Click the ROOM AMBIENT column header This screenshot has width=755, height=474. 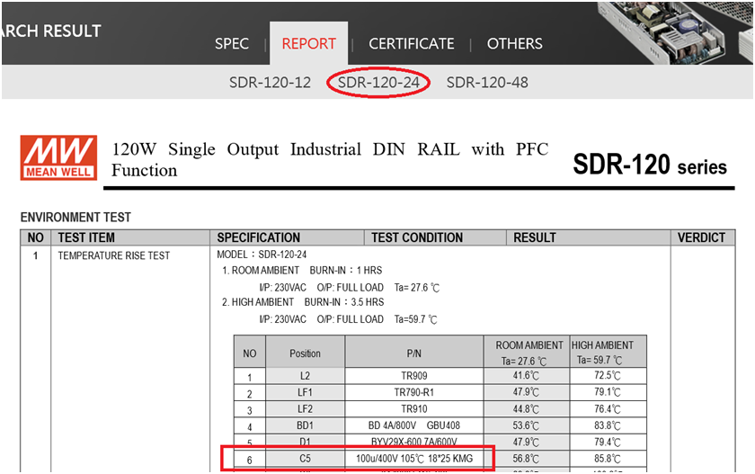click(x=529, y=352)
